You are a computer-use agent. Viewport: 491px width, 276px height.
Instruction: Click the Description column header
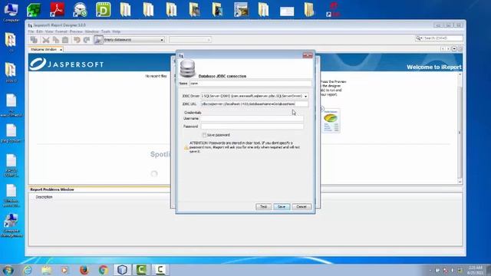point(44,197)
